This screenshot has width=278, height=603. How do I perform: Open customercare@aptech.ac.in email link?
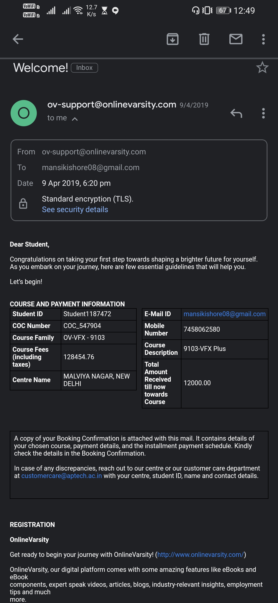pyautogui.click(x=62, y=476)
